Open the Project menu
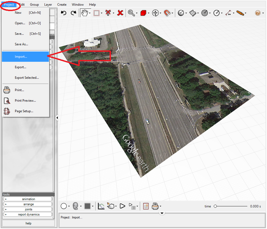The width and height of the screenshot is (267, 229). pyautogui.click(x=9, y=5)
